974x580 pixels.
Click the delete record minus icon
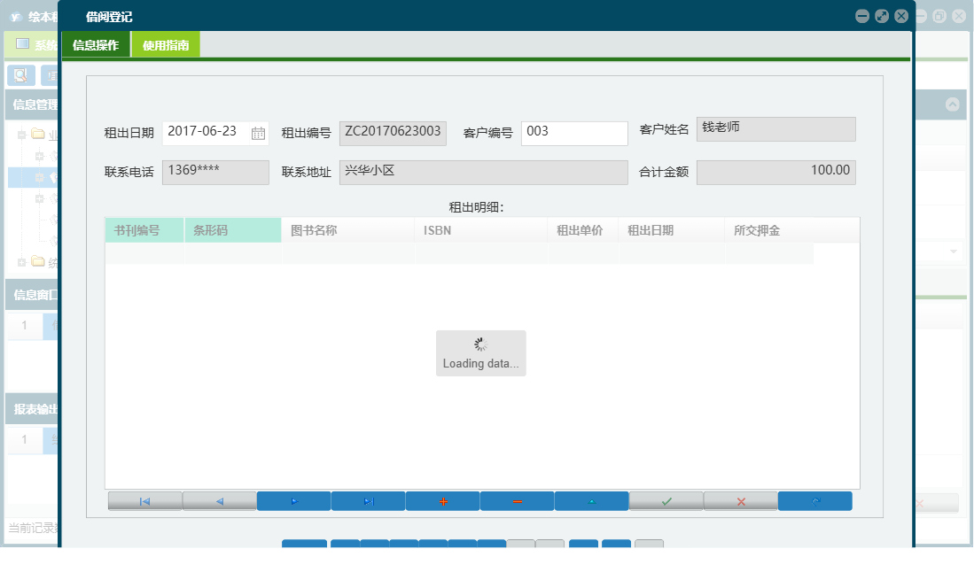[x=517, y=500]
